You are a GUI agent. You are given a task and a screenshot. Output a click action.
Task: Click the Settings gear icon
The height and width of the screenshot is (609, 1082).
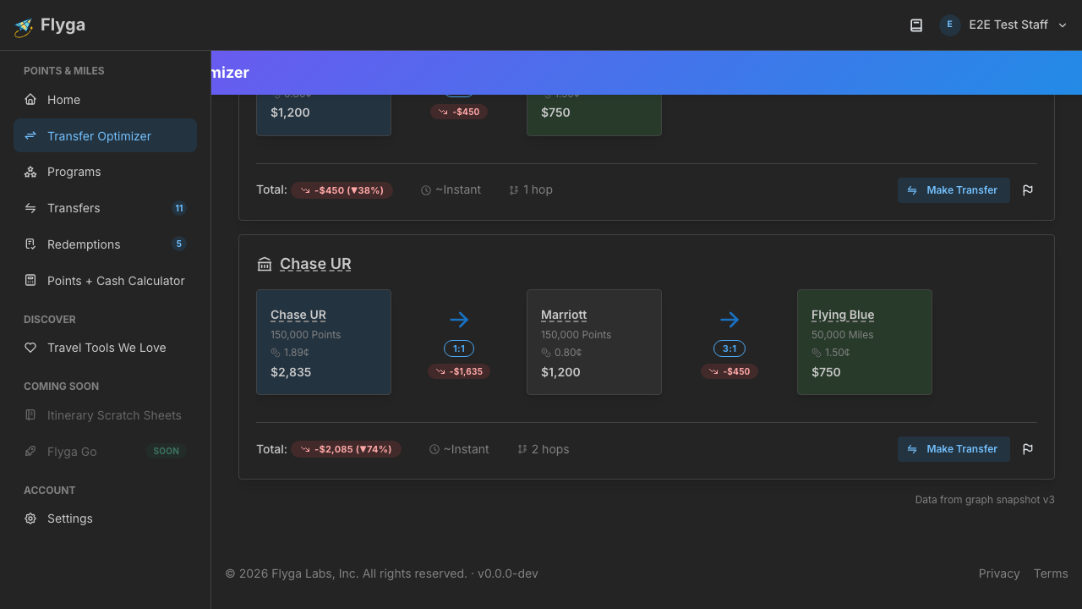[30, 518]
